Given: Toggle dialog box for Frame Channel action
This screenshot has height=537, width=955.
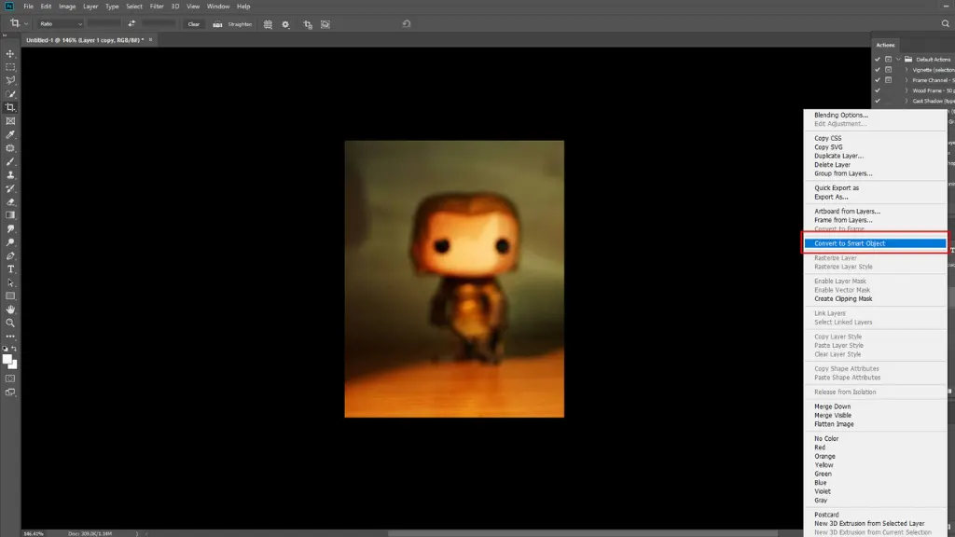Looking at the screenshot, I should (889, 80).
